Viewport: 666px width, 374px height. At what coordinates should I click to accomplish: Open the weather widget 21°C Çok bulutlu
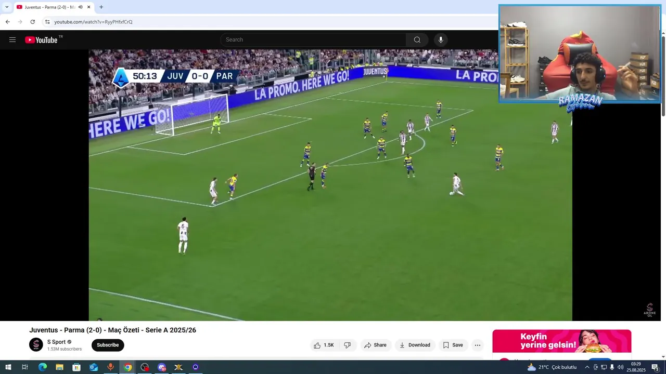(x=552, y=367)
